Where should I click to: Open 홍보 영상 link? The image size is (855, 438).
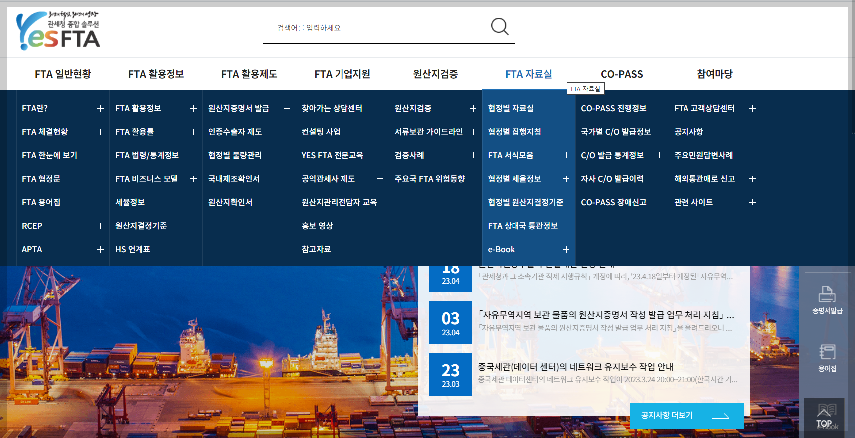pyautogui.click(x=317, y=226)
